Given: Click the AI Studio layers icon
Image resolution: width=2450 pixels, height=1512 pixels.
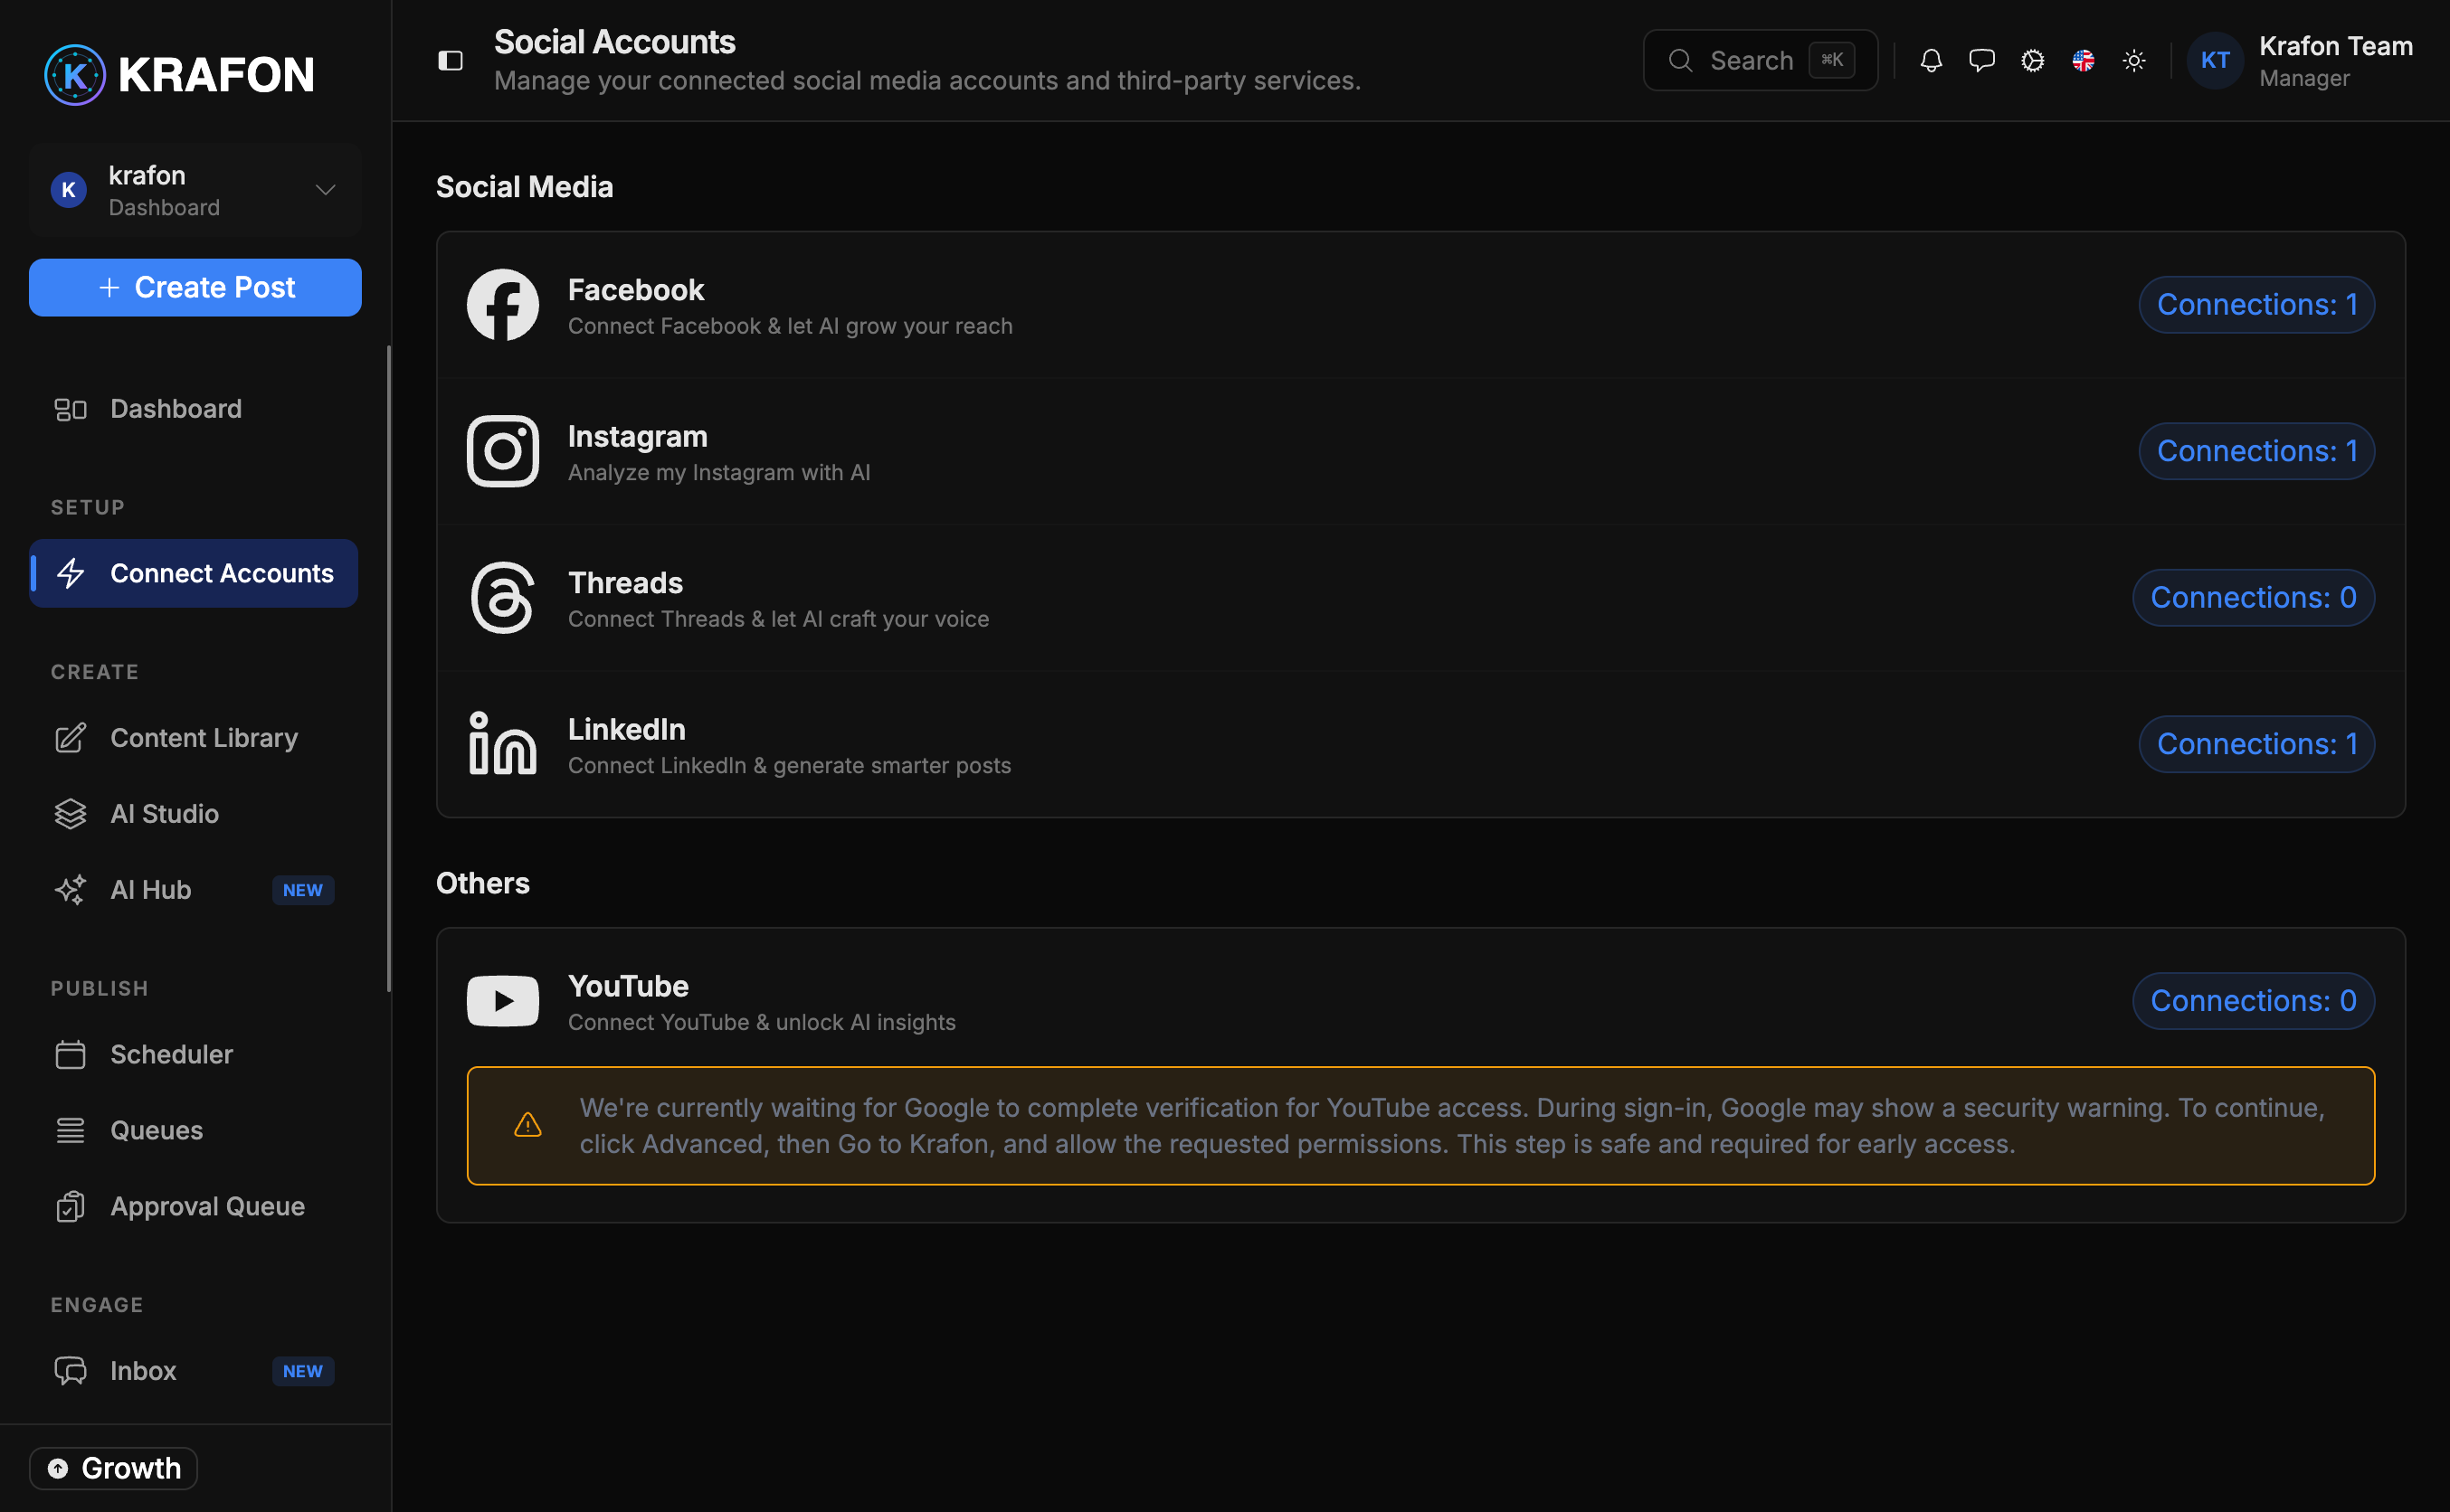Looking at the screenshot, I should (x=70, y=814).
